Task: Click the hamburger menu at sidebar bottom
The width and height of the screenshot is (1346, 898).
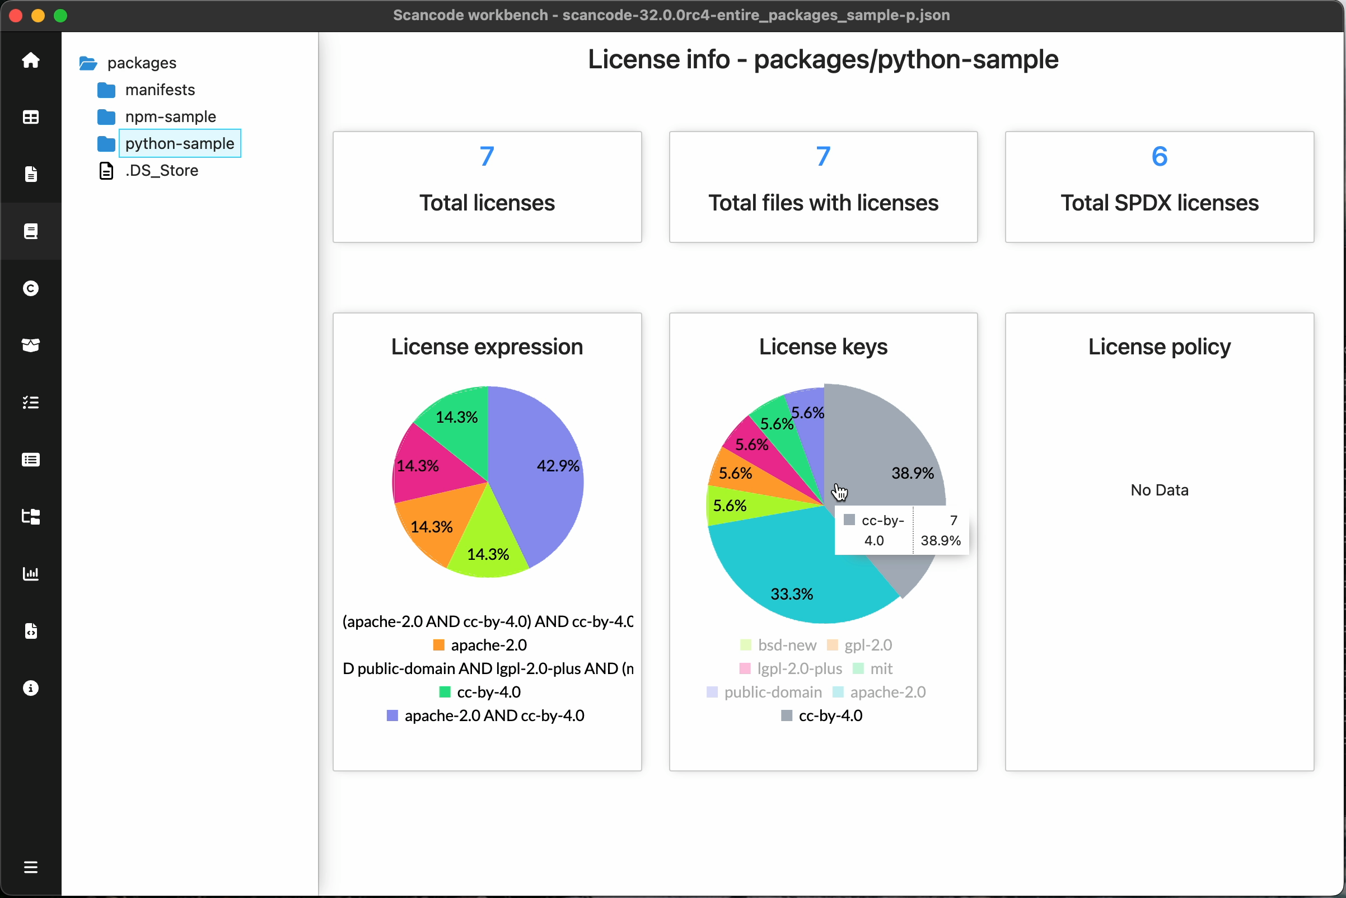Action: [30, 867]
